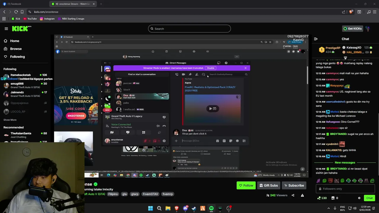Open Discord activities icon in voice panel
The width and height of the screenshot is (379, 213).
[x=144, y=133]
